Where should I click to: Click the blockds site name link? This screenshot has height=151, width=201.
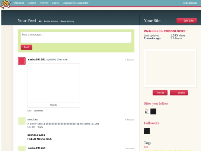tap(54, 105)
